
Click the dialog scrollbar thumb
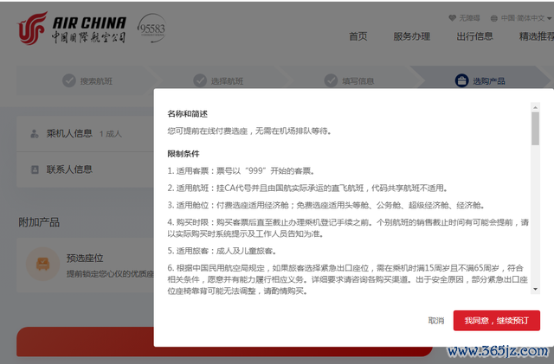tap(535, 129)
